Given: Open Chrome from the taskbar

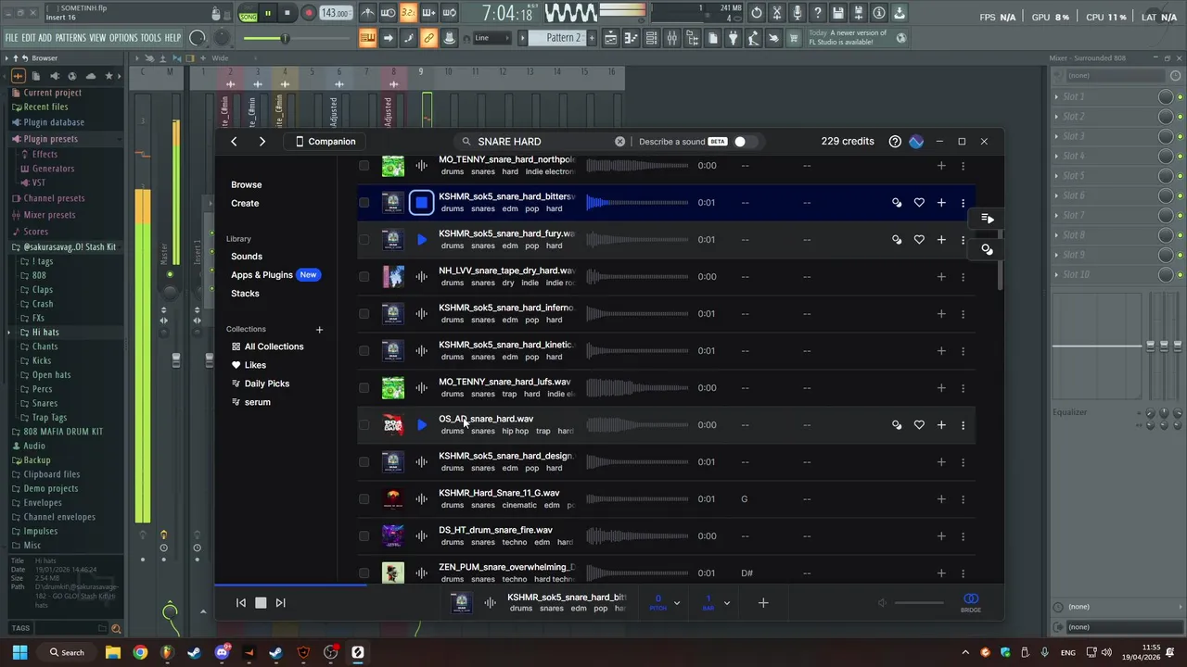Looking at the screenshot, I should tap(140, 652).
